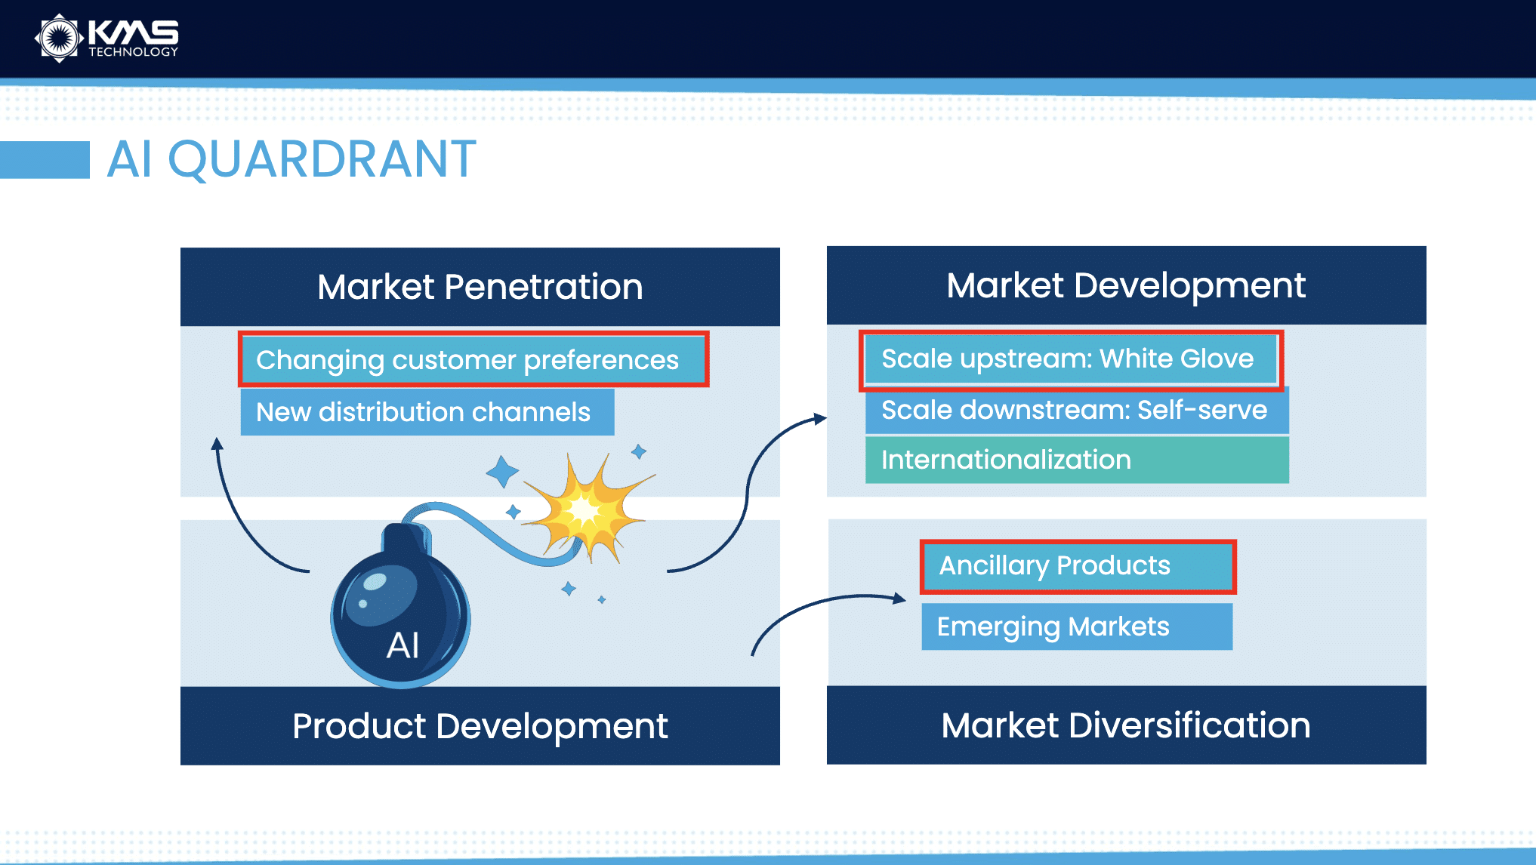This screenshot has height=865, width=1536.
Task: Click the KMS Technology logo
Action: click(106, 38)
